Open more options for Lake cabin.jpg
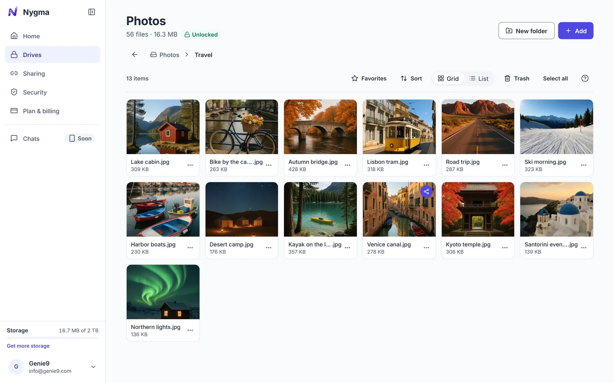 tap(190, 165)
